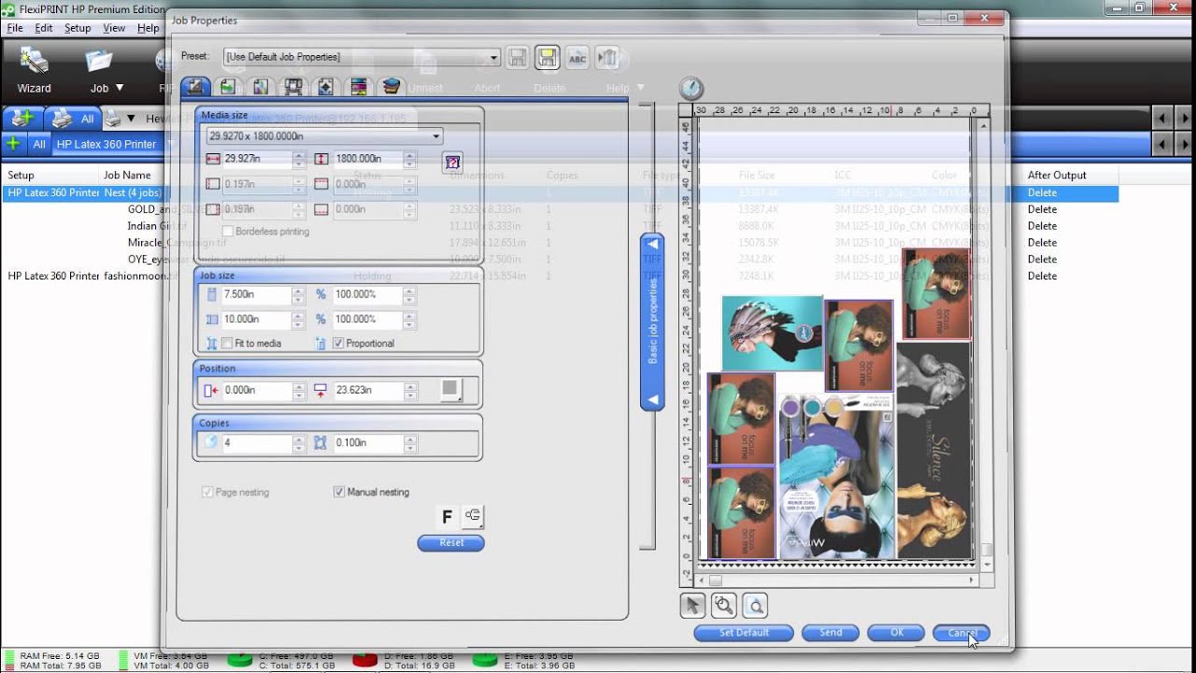This screenshot has height=673, width=1196.
Task: Click the Save preset floppy disk icon
Action: pos(517,58)
